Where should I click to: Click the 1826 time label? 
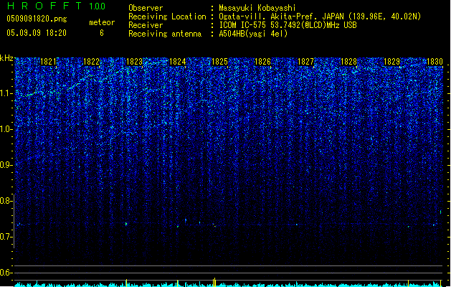coord(262,62)
